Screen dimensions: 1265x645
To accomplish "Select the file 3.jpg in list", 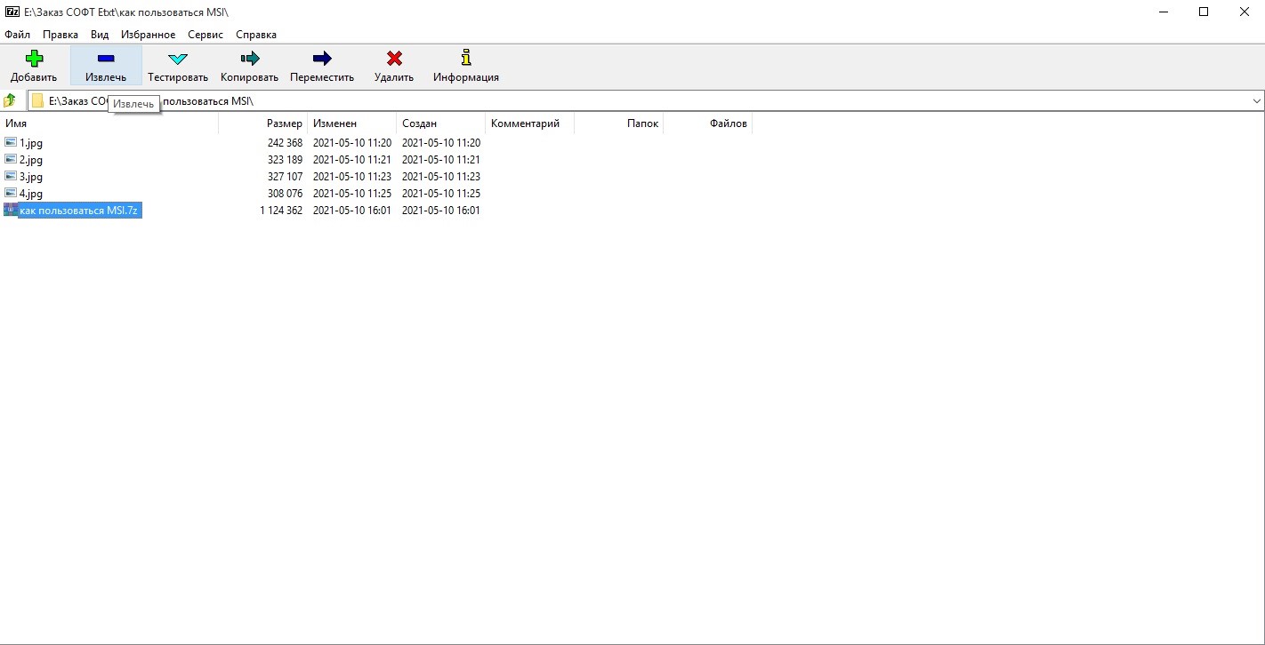I will point(31,177).
